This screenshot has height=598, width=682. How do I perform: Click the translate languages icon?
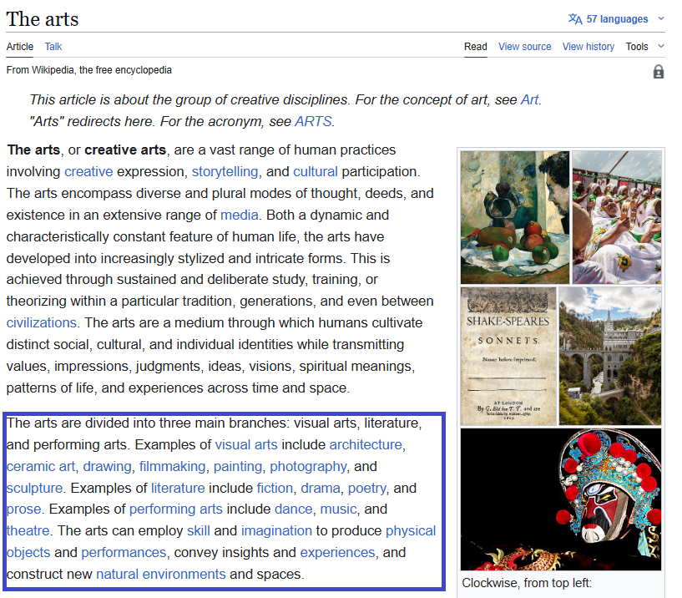(574, 19)
